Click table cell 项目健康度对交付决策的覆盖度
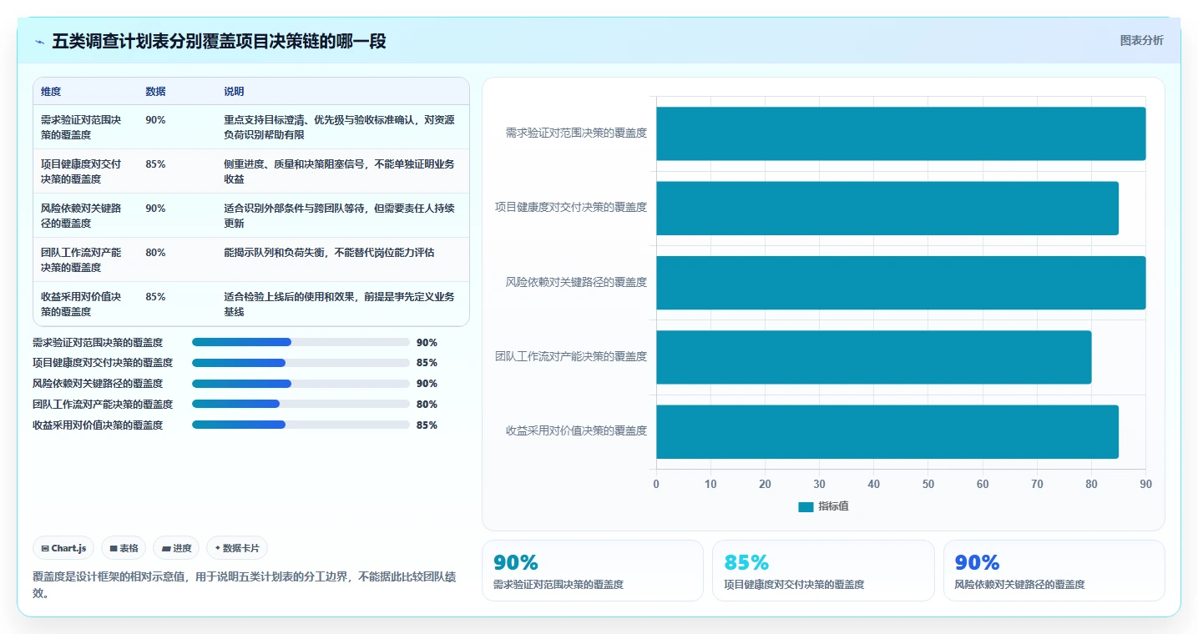The width and height of the screenshot is (1198, 634). [x=85, y=171]
